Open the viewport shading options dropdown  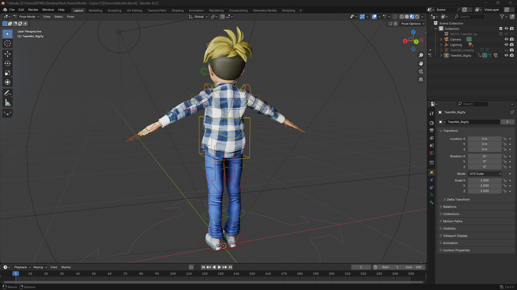(422, 17)
